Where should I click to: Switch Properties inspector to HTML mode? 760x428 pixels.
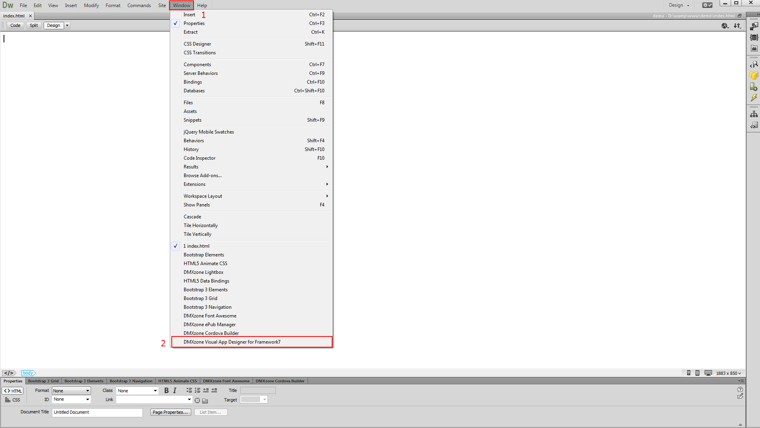pyautogui.click(x=13, y=391)
